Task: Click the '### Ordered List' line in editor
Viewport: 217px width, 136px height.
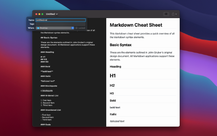Action: point(50,95)
